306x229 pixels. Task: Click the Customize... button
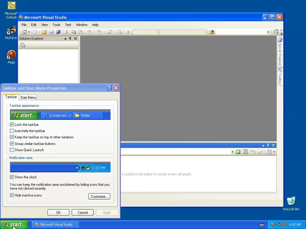coord(99,196)
